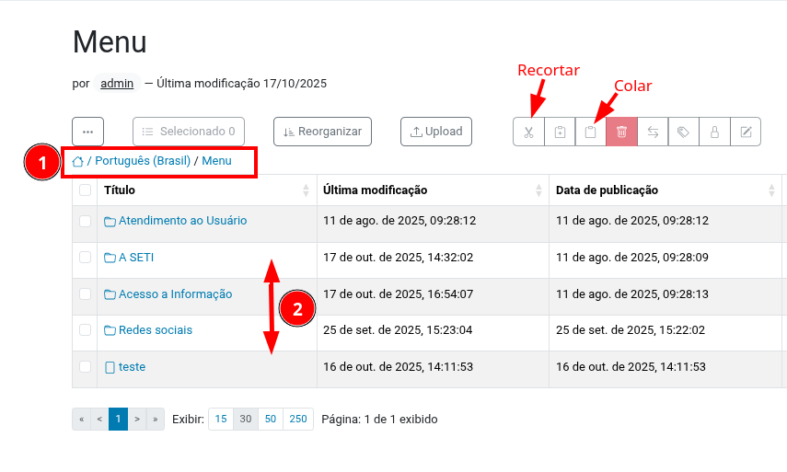The width and height of the screenshot is (787, 472).
Task: Open the admin author link
Action: pyautogui.click(x=117, y=83)
